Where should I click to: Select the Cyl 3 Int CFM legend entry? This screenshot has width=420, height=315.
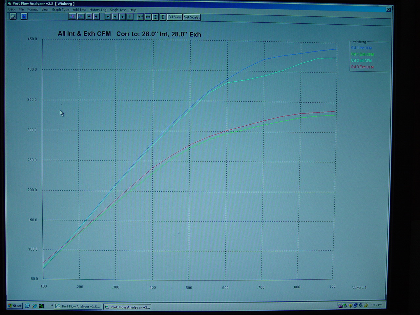click(x=361, y=60)
